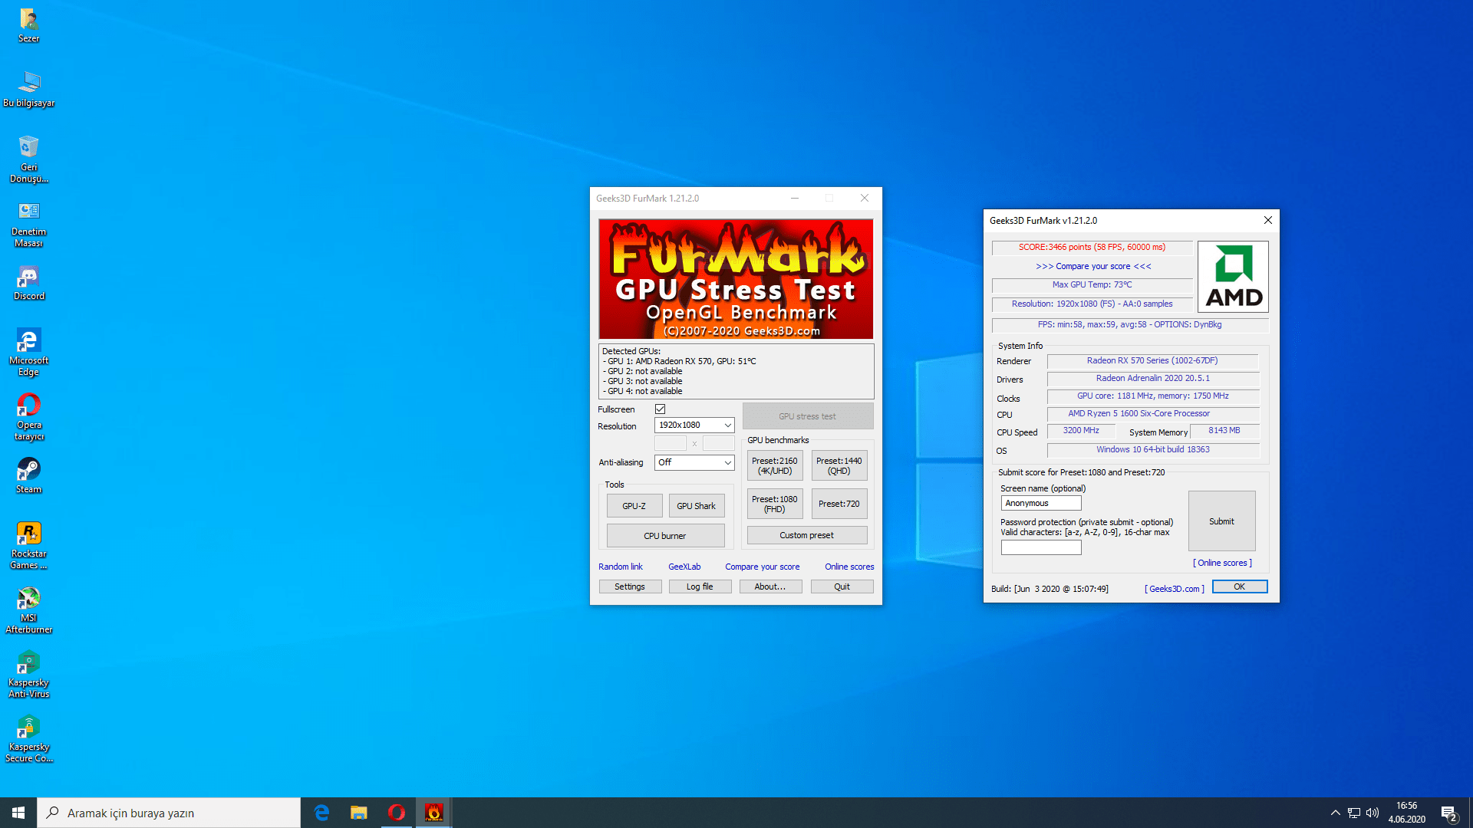Open the Rockstar Games Launcher shortcut
The image size is (1473, 828).
[29, 534]
